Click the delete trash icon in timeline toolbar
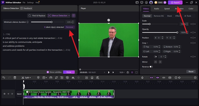The height and width of the screenshot is (106, 199). 15,78
